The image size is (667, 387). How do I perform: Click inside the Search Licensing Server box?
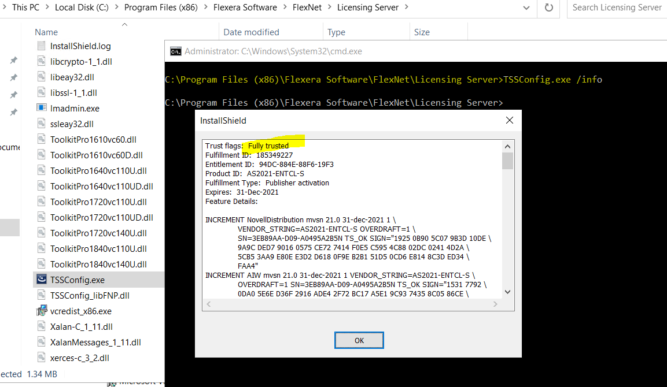coord(617,8)
